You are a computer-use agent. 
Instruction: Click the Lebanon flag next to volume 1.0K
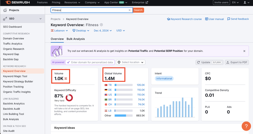[x=66, y=78]
